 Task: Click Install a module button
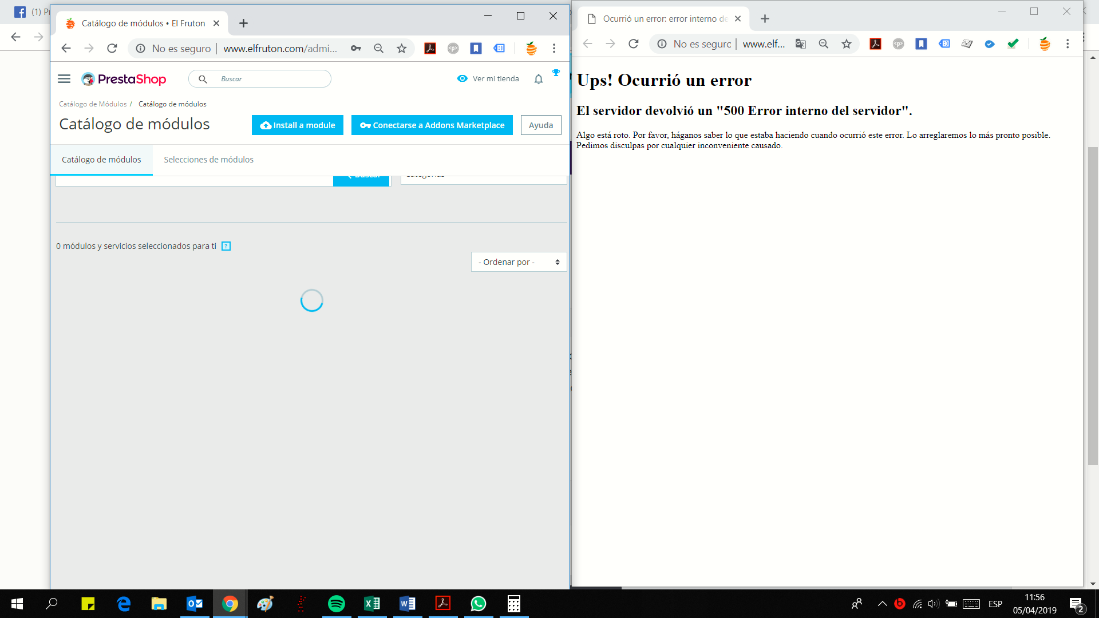click(x=298, y=125)
